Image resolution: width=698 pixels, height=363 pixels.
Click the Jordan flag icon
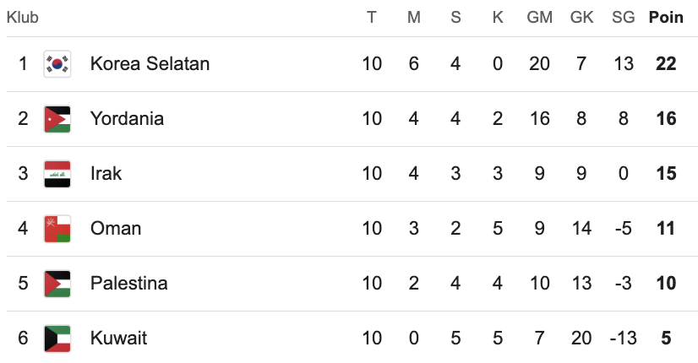point(57,119)
